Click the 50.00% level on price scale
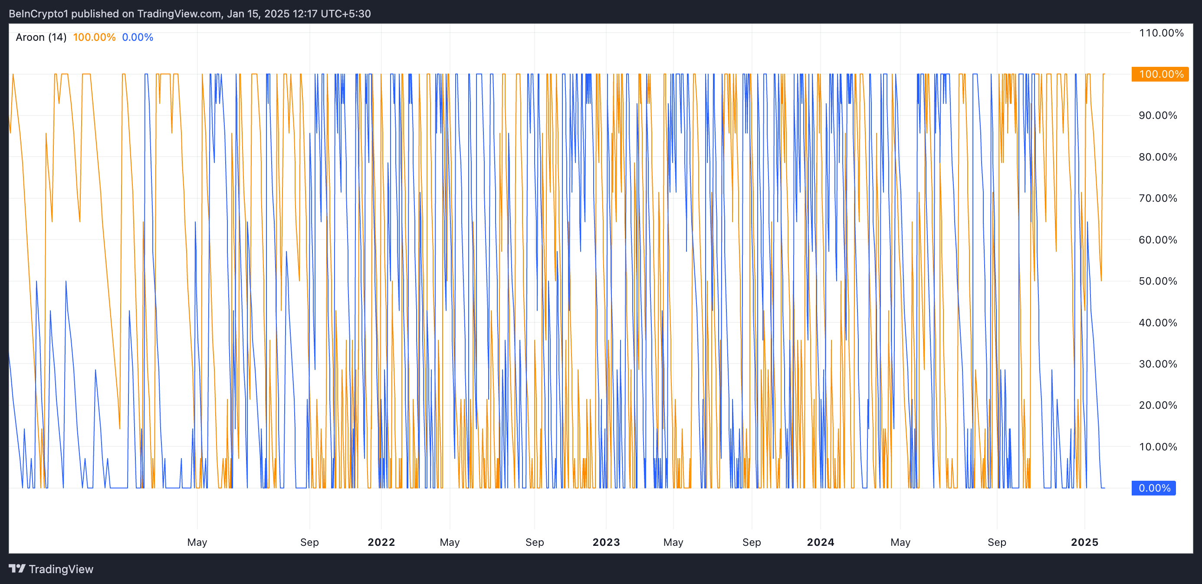The height and width of the screenshot is (584, 1202). coord(1158,281)
